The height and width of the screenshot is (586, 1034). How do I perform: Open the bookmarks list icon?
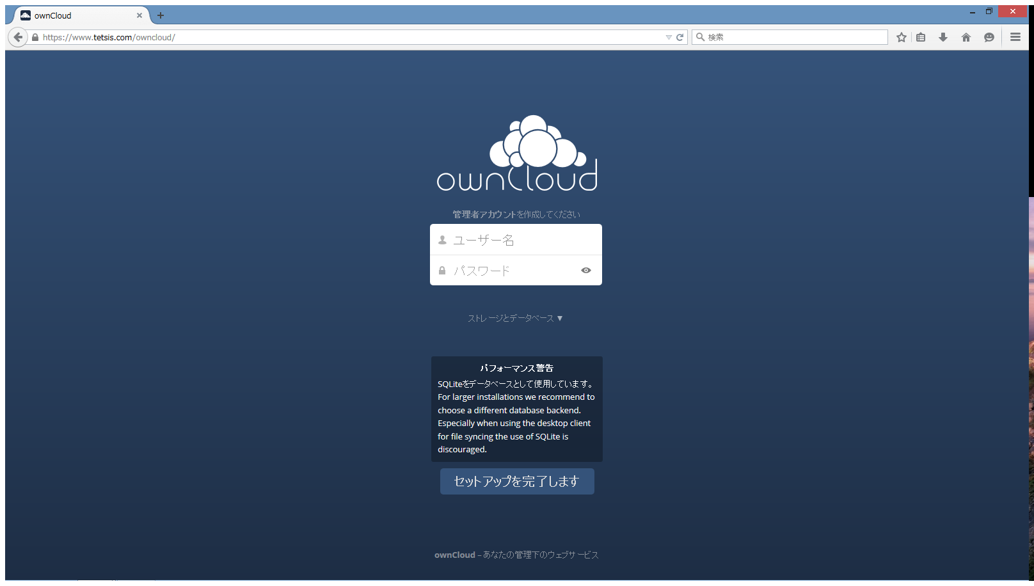click(921, 37)
